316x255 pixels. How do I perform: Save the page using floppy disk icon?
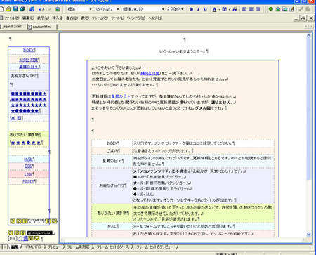[15, 9]
